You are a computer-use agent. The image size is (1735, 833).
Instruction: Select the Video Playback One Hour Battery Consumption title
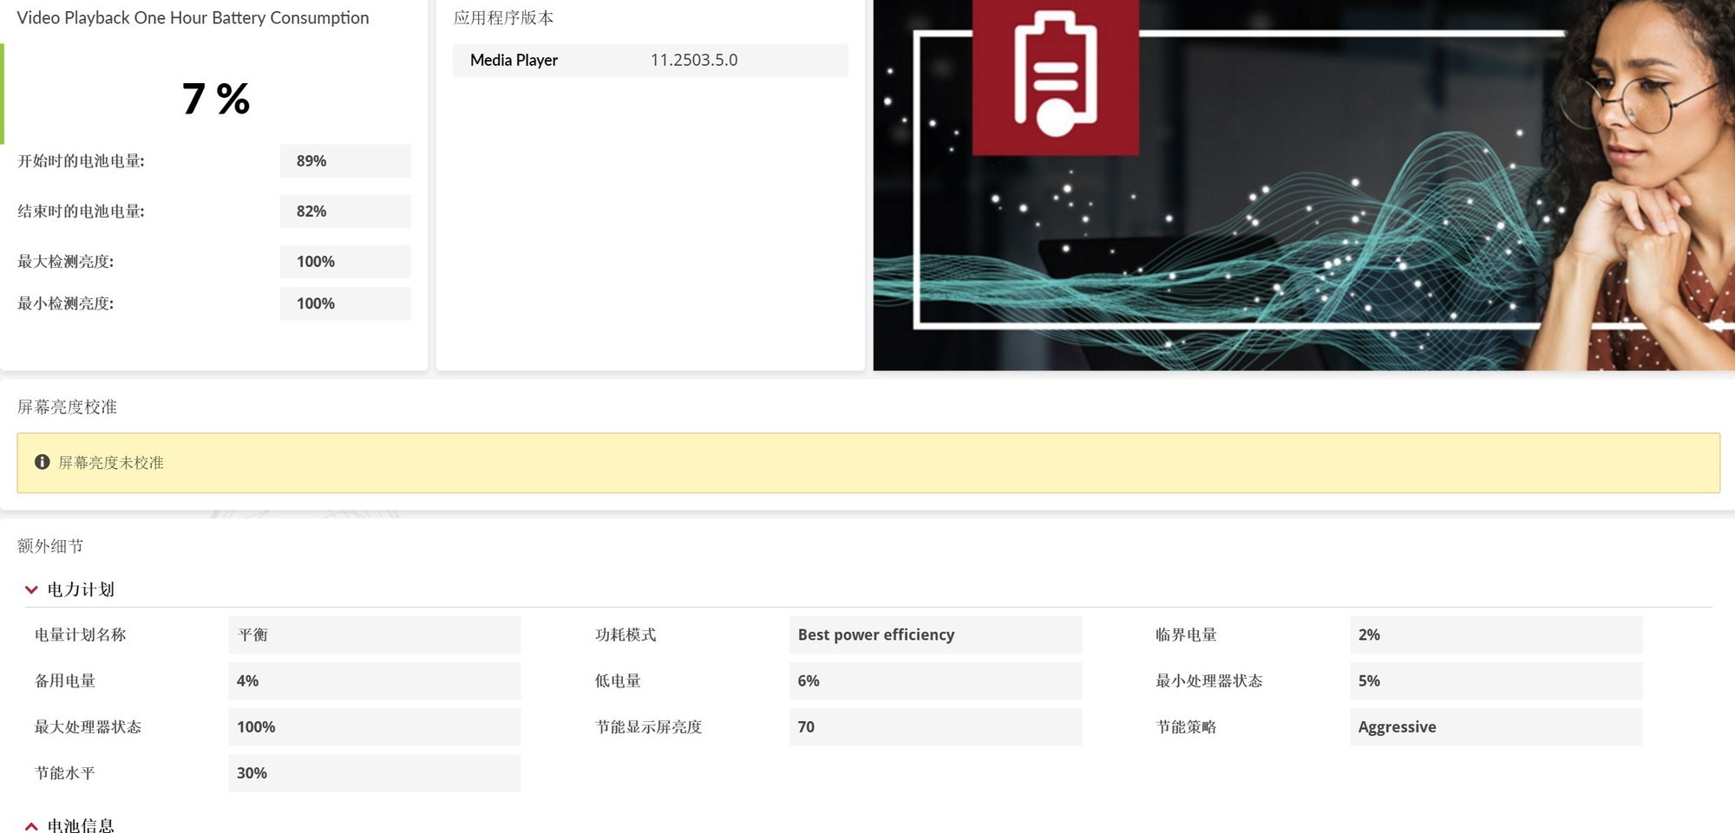click(x=193, y=17)
